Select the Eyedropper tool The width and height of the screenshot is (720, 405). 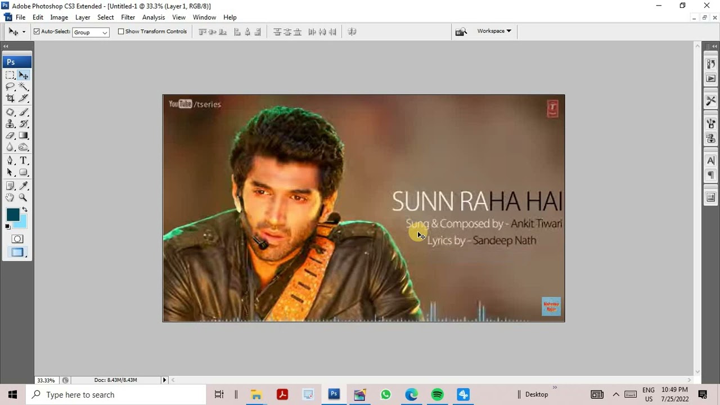click(23, 186)
